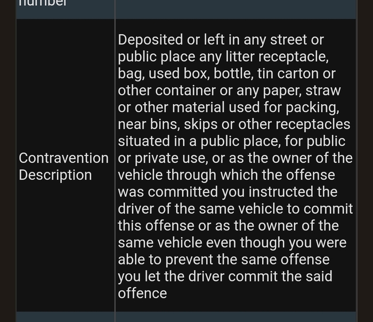This screenshot has width=373, height=322.
Task: Click the final word "offence"
Action: pos(142,293)
